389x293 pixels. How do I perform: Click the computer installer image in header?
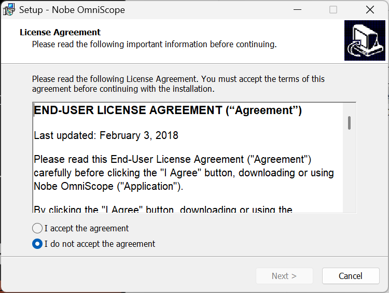[x=365, y=40]
